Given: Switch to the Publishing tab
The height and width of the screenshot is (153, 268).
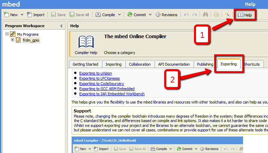Looking at the screenshot, I should pos(205,64).
